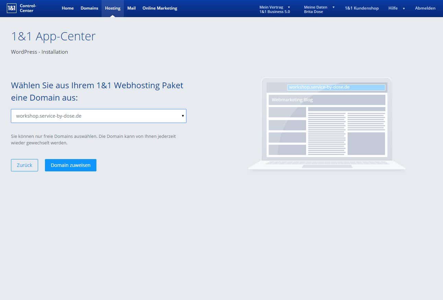This screenshot has height=300, width=443.
Task: Navigate to Online Marketing
Action: click(160, 8)
